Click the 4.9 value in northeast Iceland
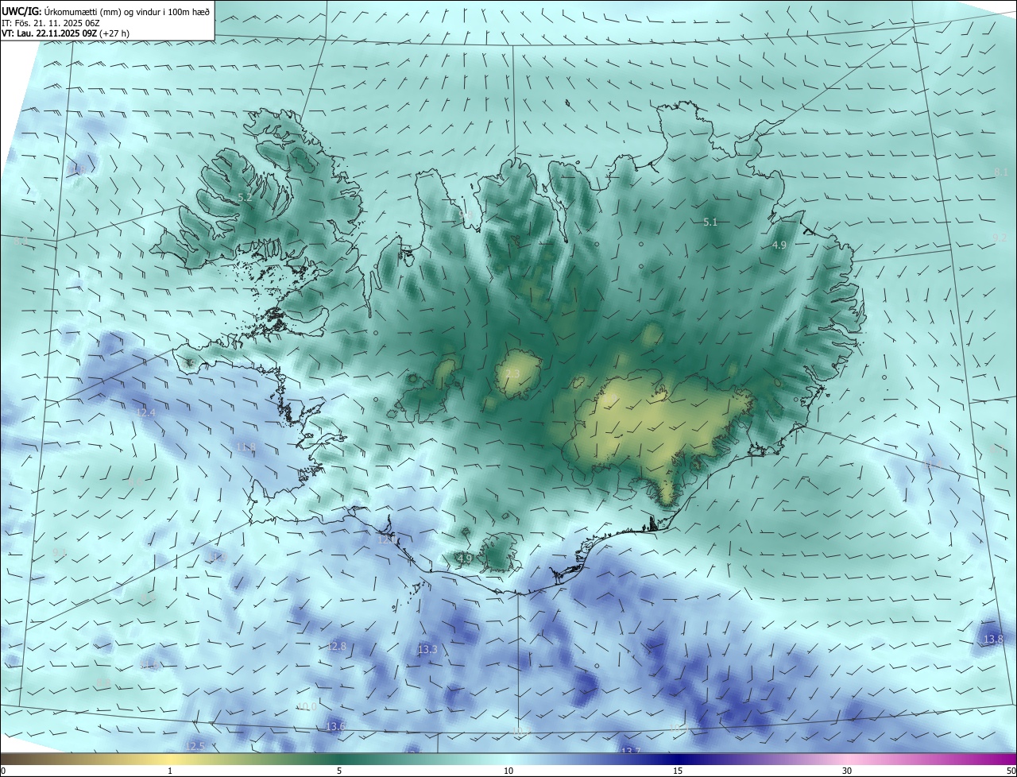The width and height of the screenshot is (1017, 777). [779, 245]
